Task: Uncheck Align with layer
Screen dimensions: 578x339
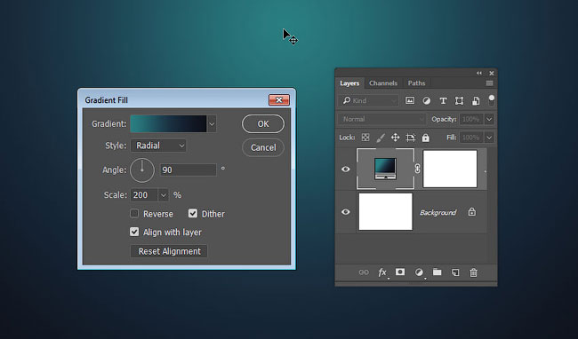Action: (x=134, y=232)
